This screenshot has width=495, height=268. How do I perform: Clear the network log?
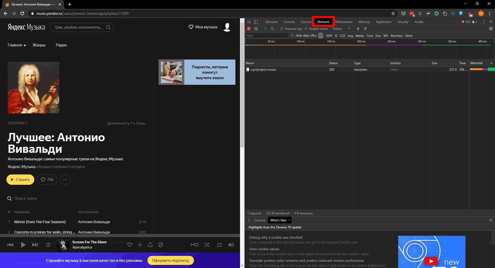pyautogui.click(x=256, y=29)
